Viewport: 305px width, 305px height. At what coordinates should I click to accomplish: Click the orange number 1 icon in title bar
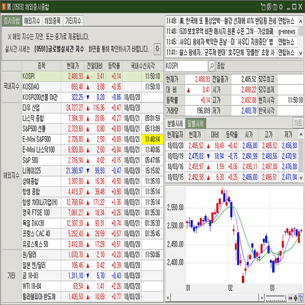tap(3, 6)
